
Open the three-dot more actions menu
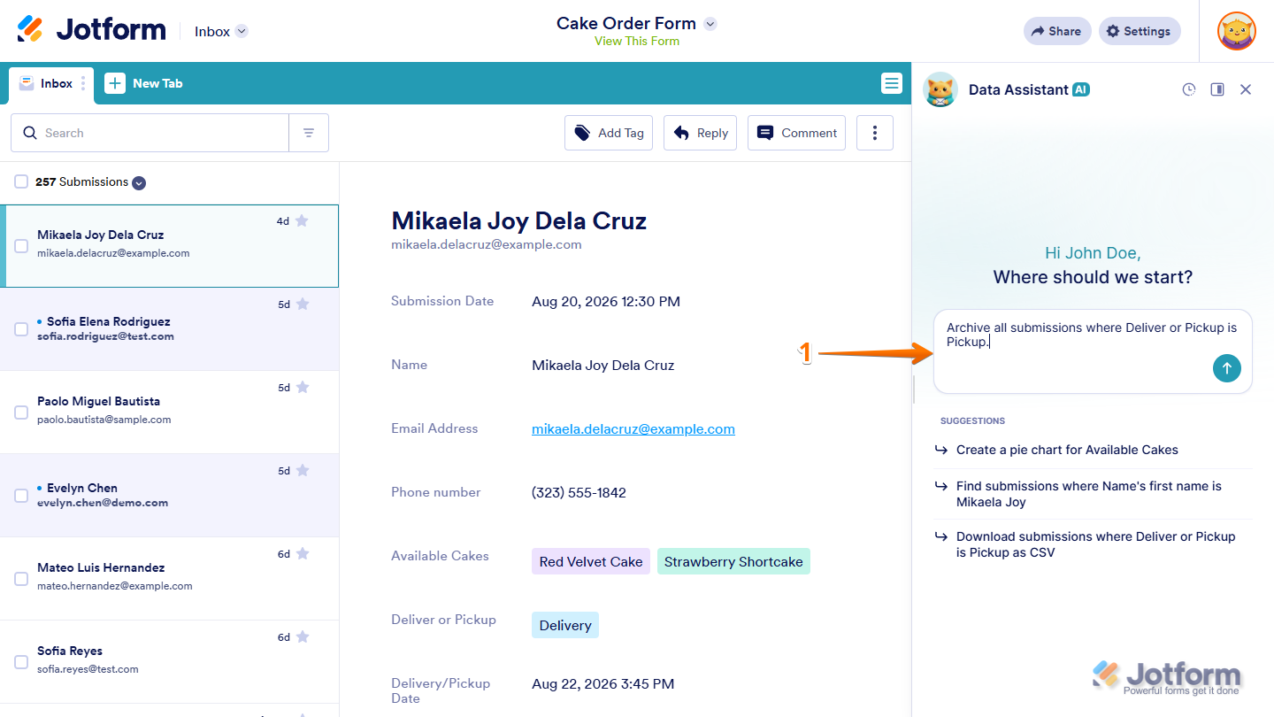pos(875,133)
